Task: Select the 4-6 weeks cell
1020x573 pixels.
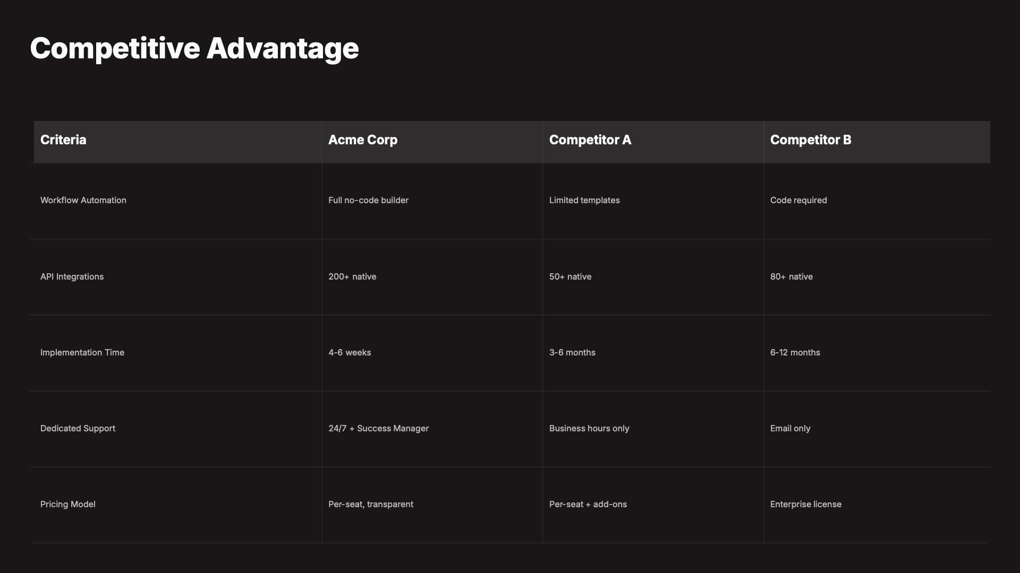Action: 350,353
